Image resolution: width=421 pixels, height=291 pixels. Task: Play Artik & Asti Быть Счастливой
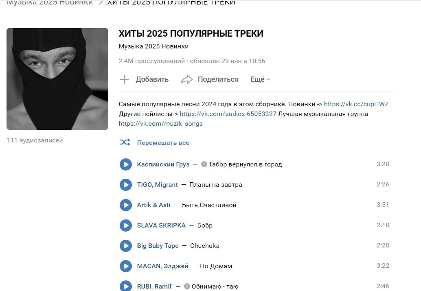point(126,205)
